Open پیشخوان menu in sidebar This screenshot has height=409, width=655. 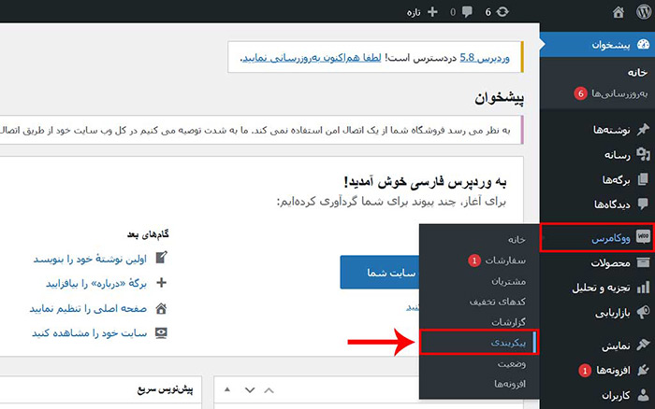tap(597, 45)
